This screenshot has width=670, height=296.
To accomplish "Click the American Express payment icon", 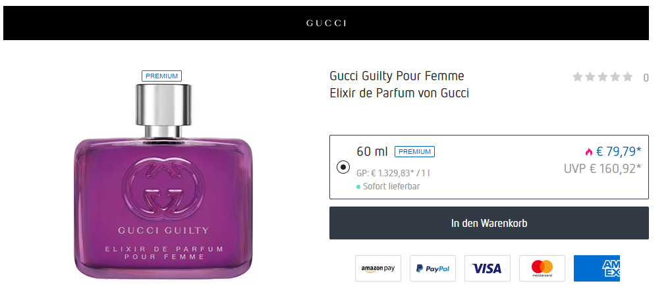I will pos(597,268).
